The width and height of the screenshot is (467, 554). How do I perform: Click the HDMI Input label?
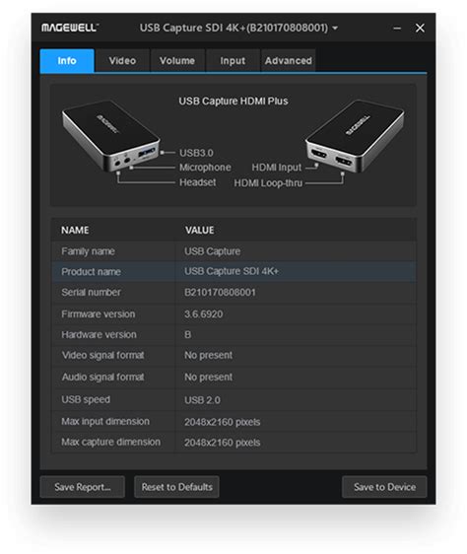277,168
